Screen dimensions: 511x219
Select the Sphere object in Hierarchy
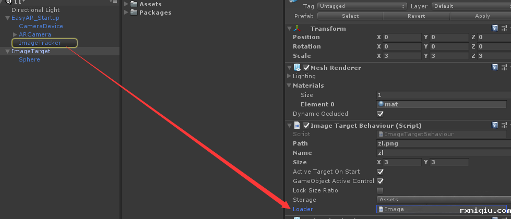click(x=29, y=59)
